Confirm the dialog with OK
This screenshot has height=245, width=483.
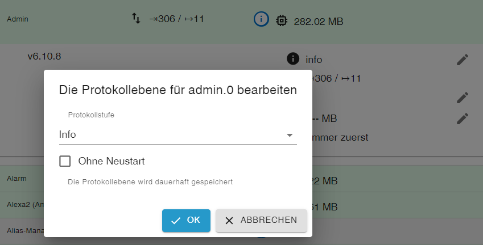186,221
